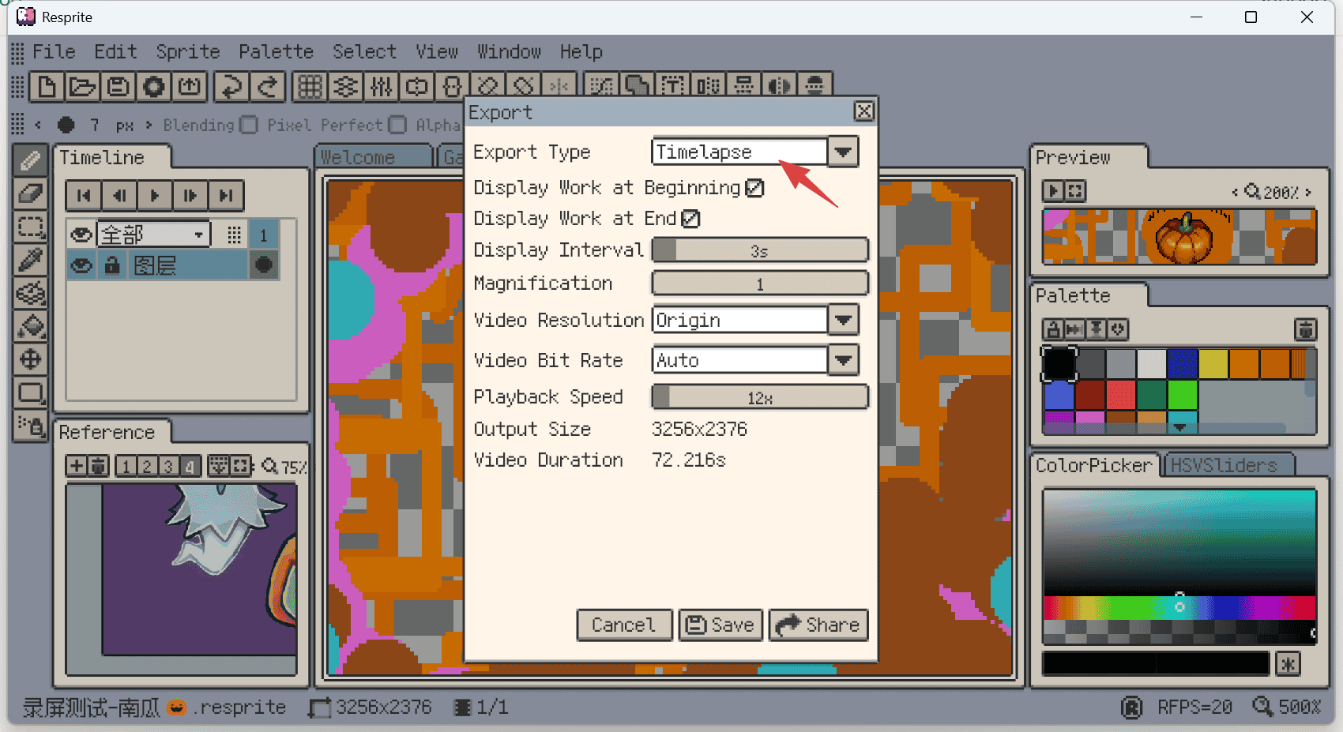Disable Display Work at End

[x=690, y=219]
